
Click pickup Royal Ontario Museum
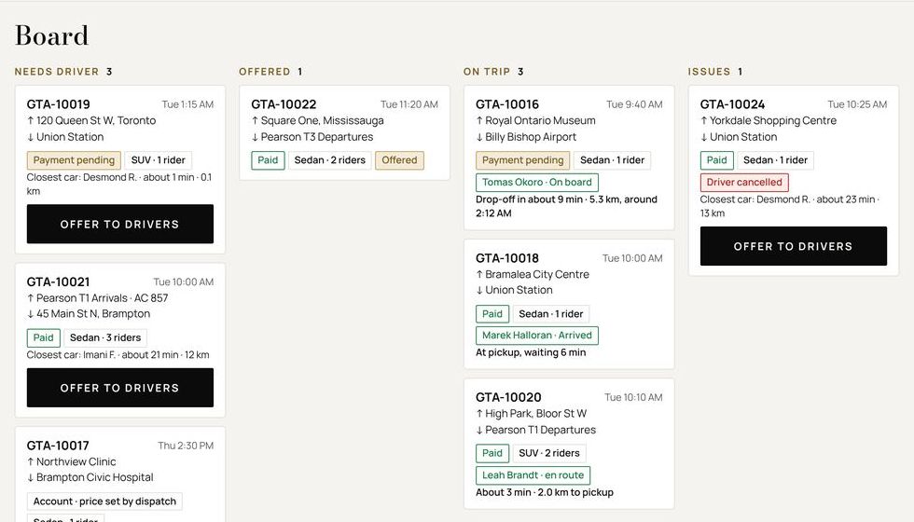click(535, 120)
